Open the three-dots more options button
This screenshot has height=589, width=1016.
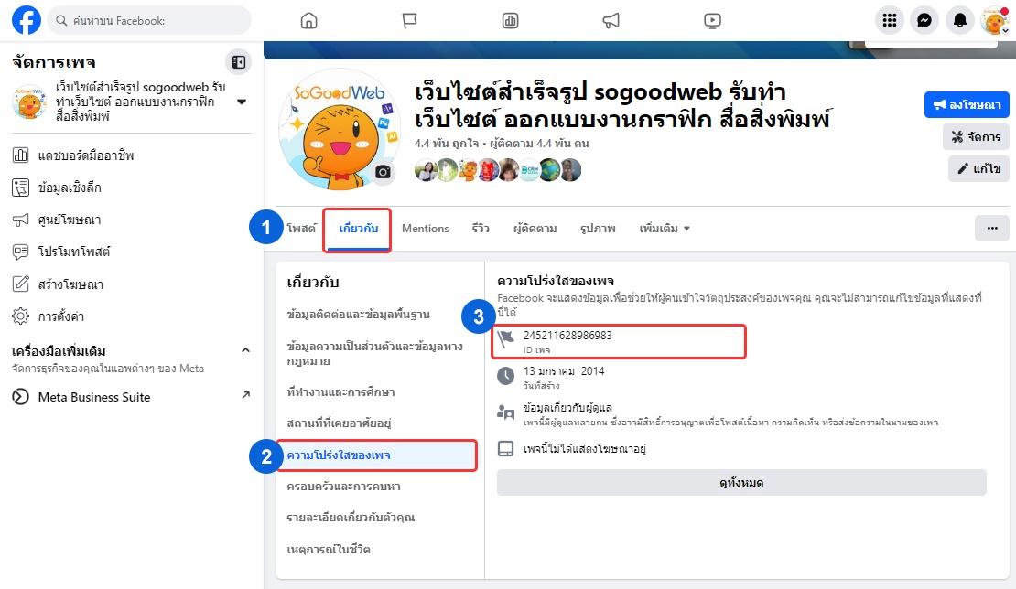(992, 228)
